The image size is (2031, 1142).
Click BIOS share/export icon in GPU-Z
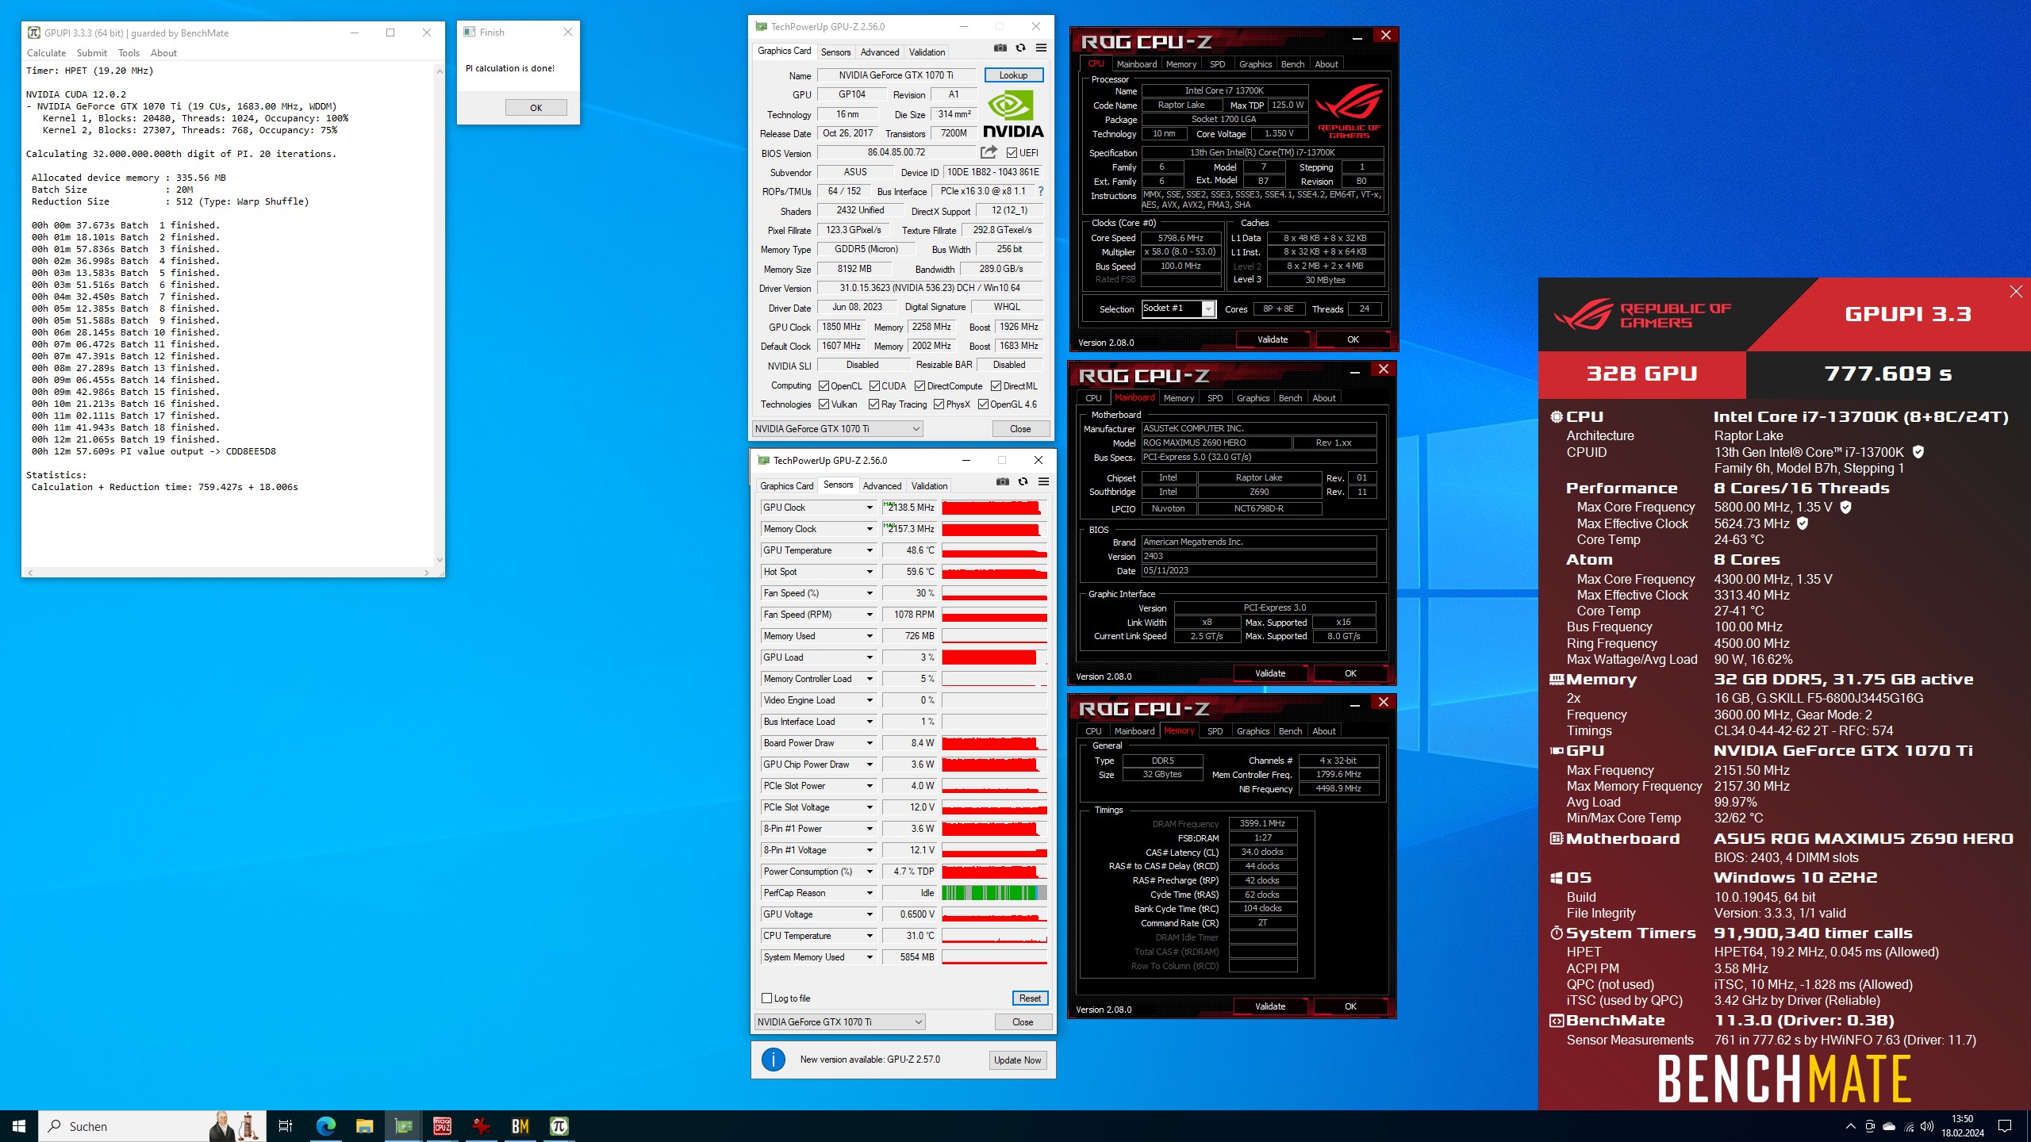pos(989,152)
